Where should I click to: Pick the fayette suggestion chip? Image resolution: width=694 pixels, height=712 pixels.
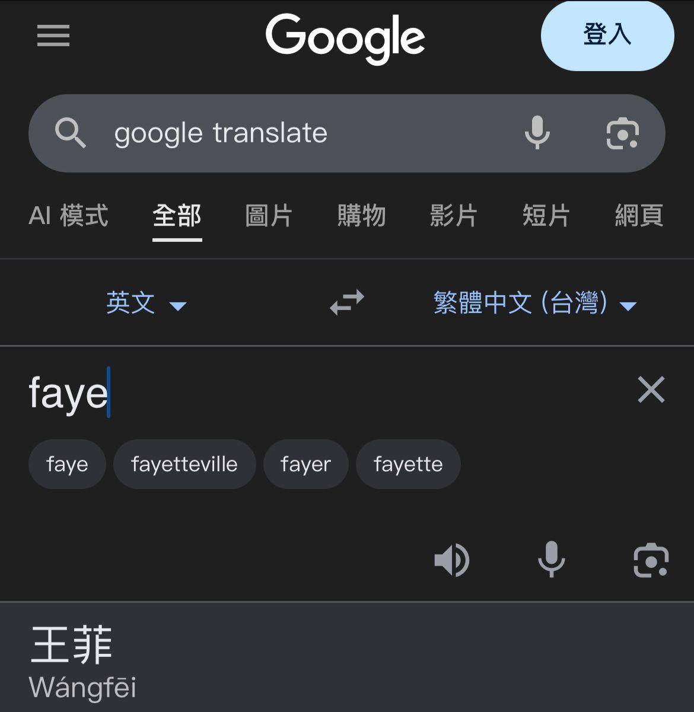pyautogui.click(x=408, y=464)
